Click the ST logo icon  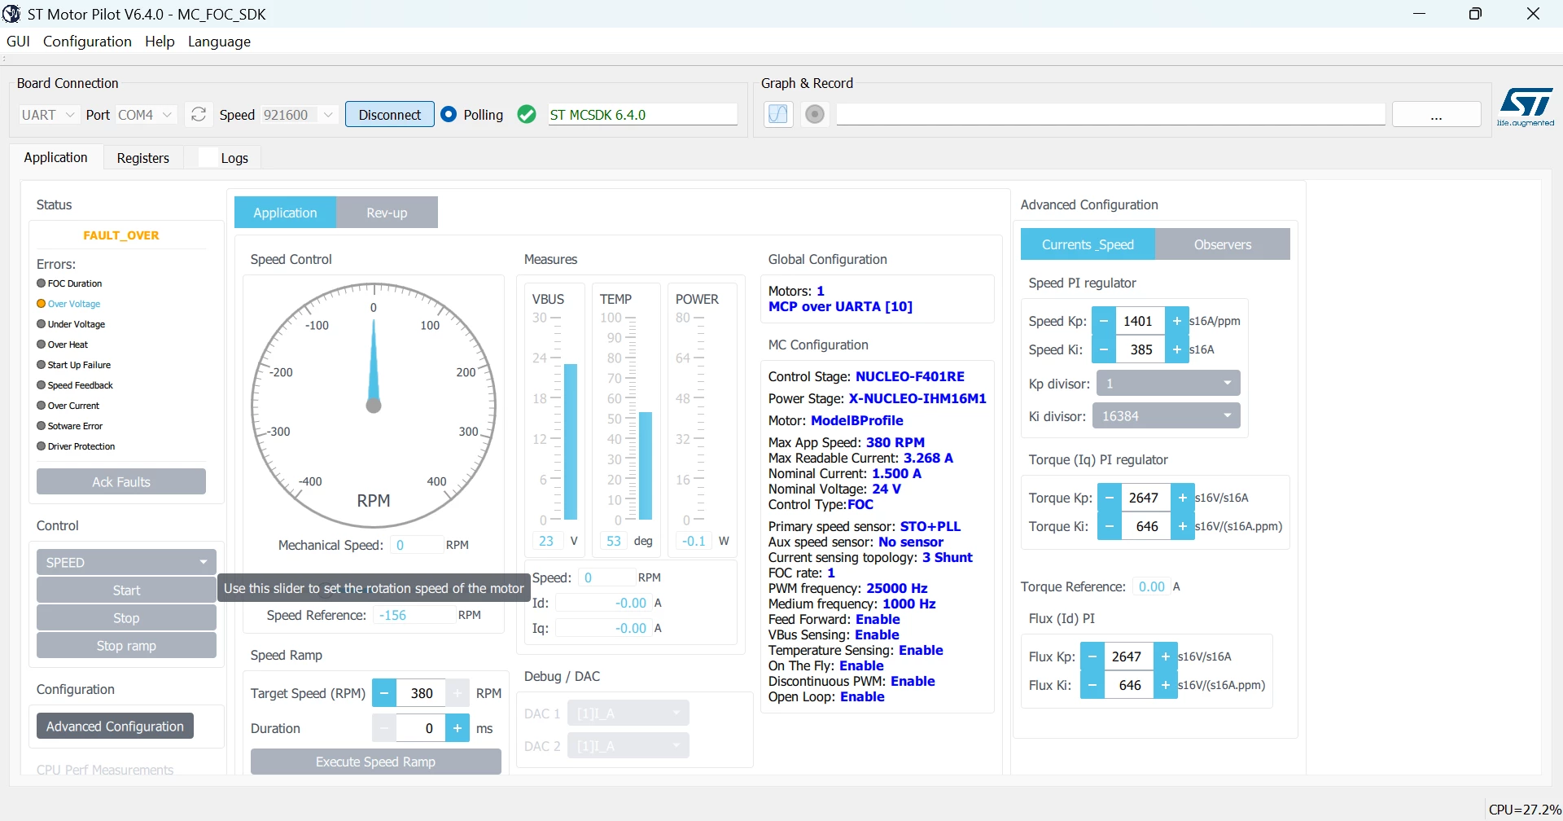[1526, 107]
